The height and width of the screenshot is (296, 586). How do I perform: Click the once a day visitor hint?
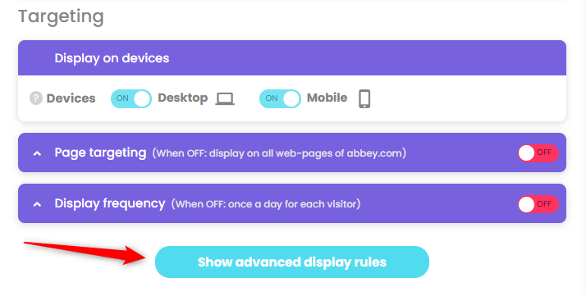point(266,204)
